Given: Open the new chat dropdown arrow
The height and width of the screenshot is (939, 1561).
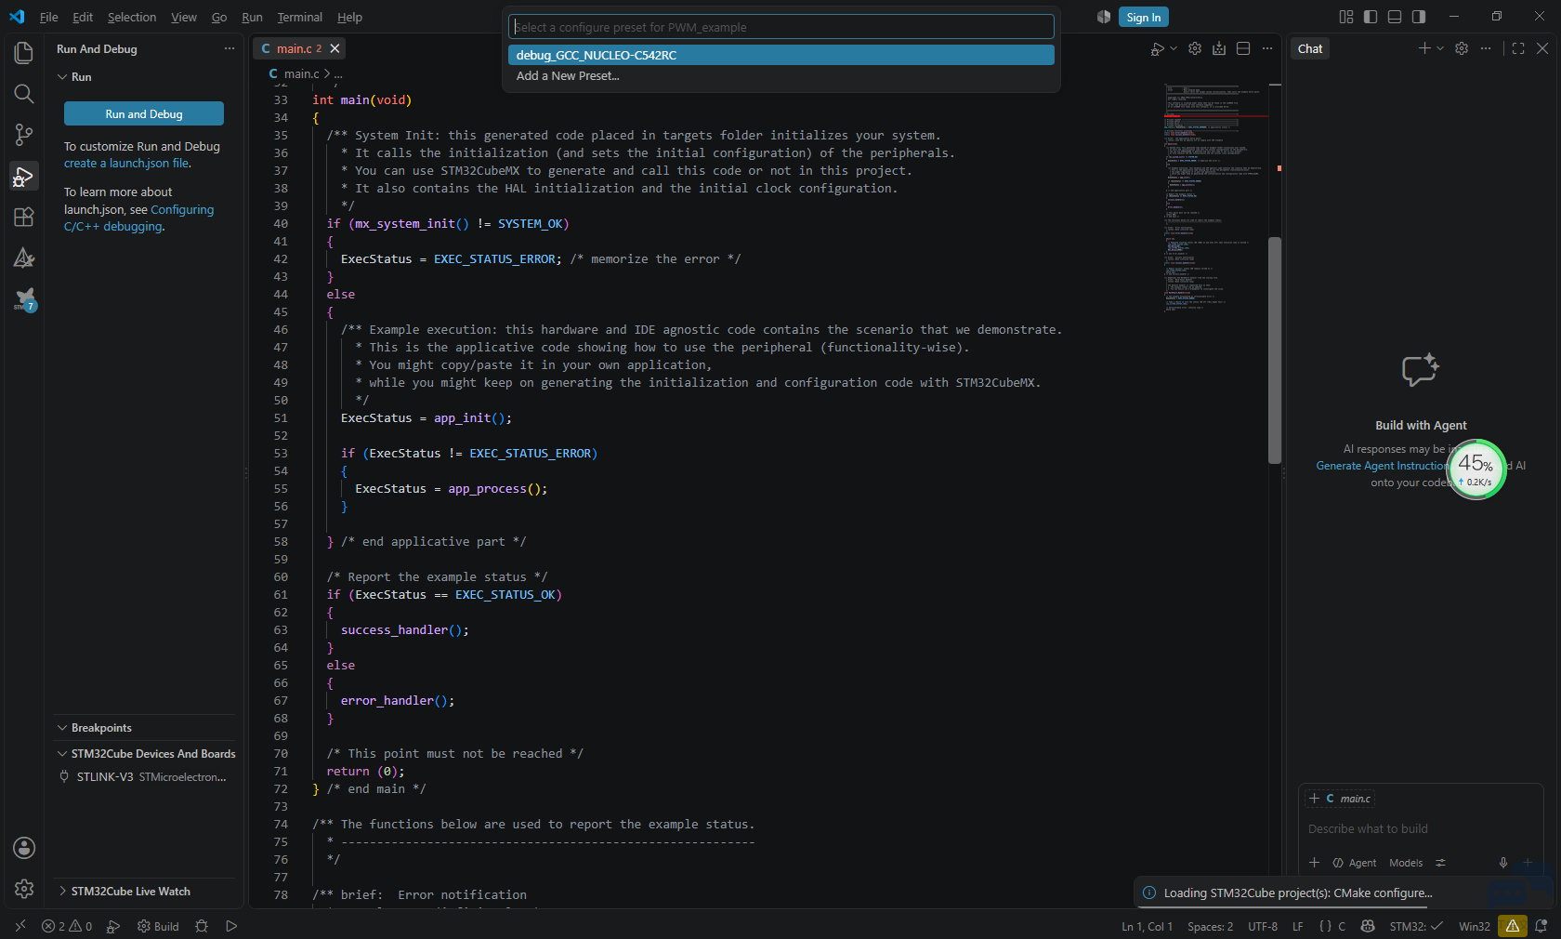Looking at the screenshot, I should point(1440,48).
